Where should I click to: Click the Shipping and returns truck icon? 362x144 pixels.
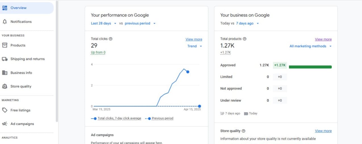coord(5,59)
